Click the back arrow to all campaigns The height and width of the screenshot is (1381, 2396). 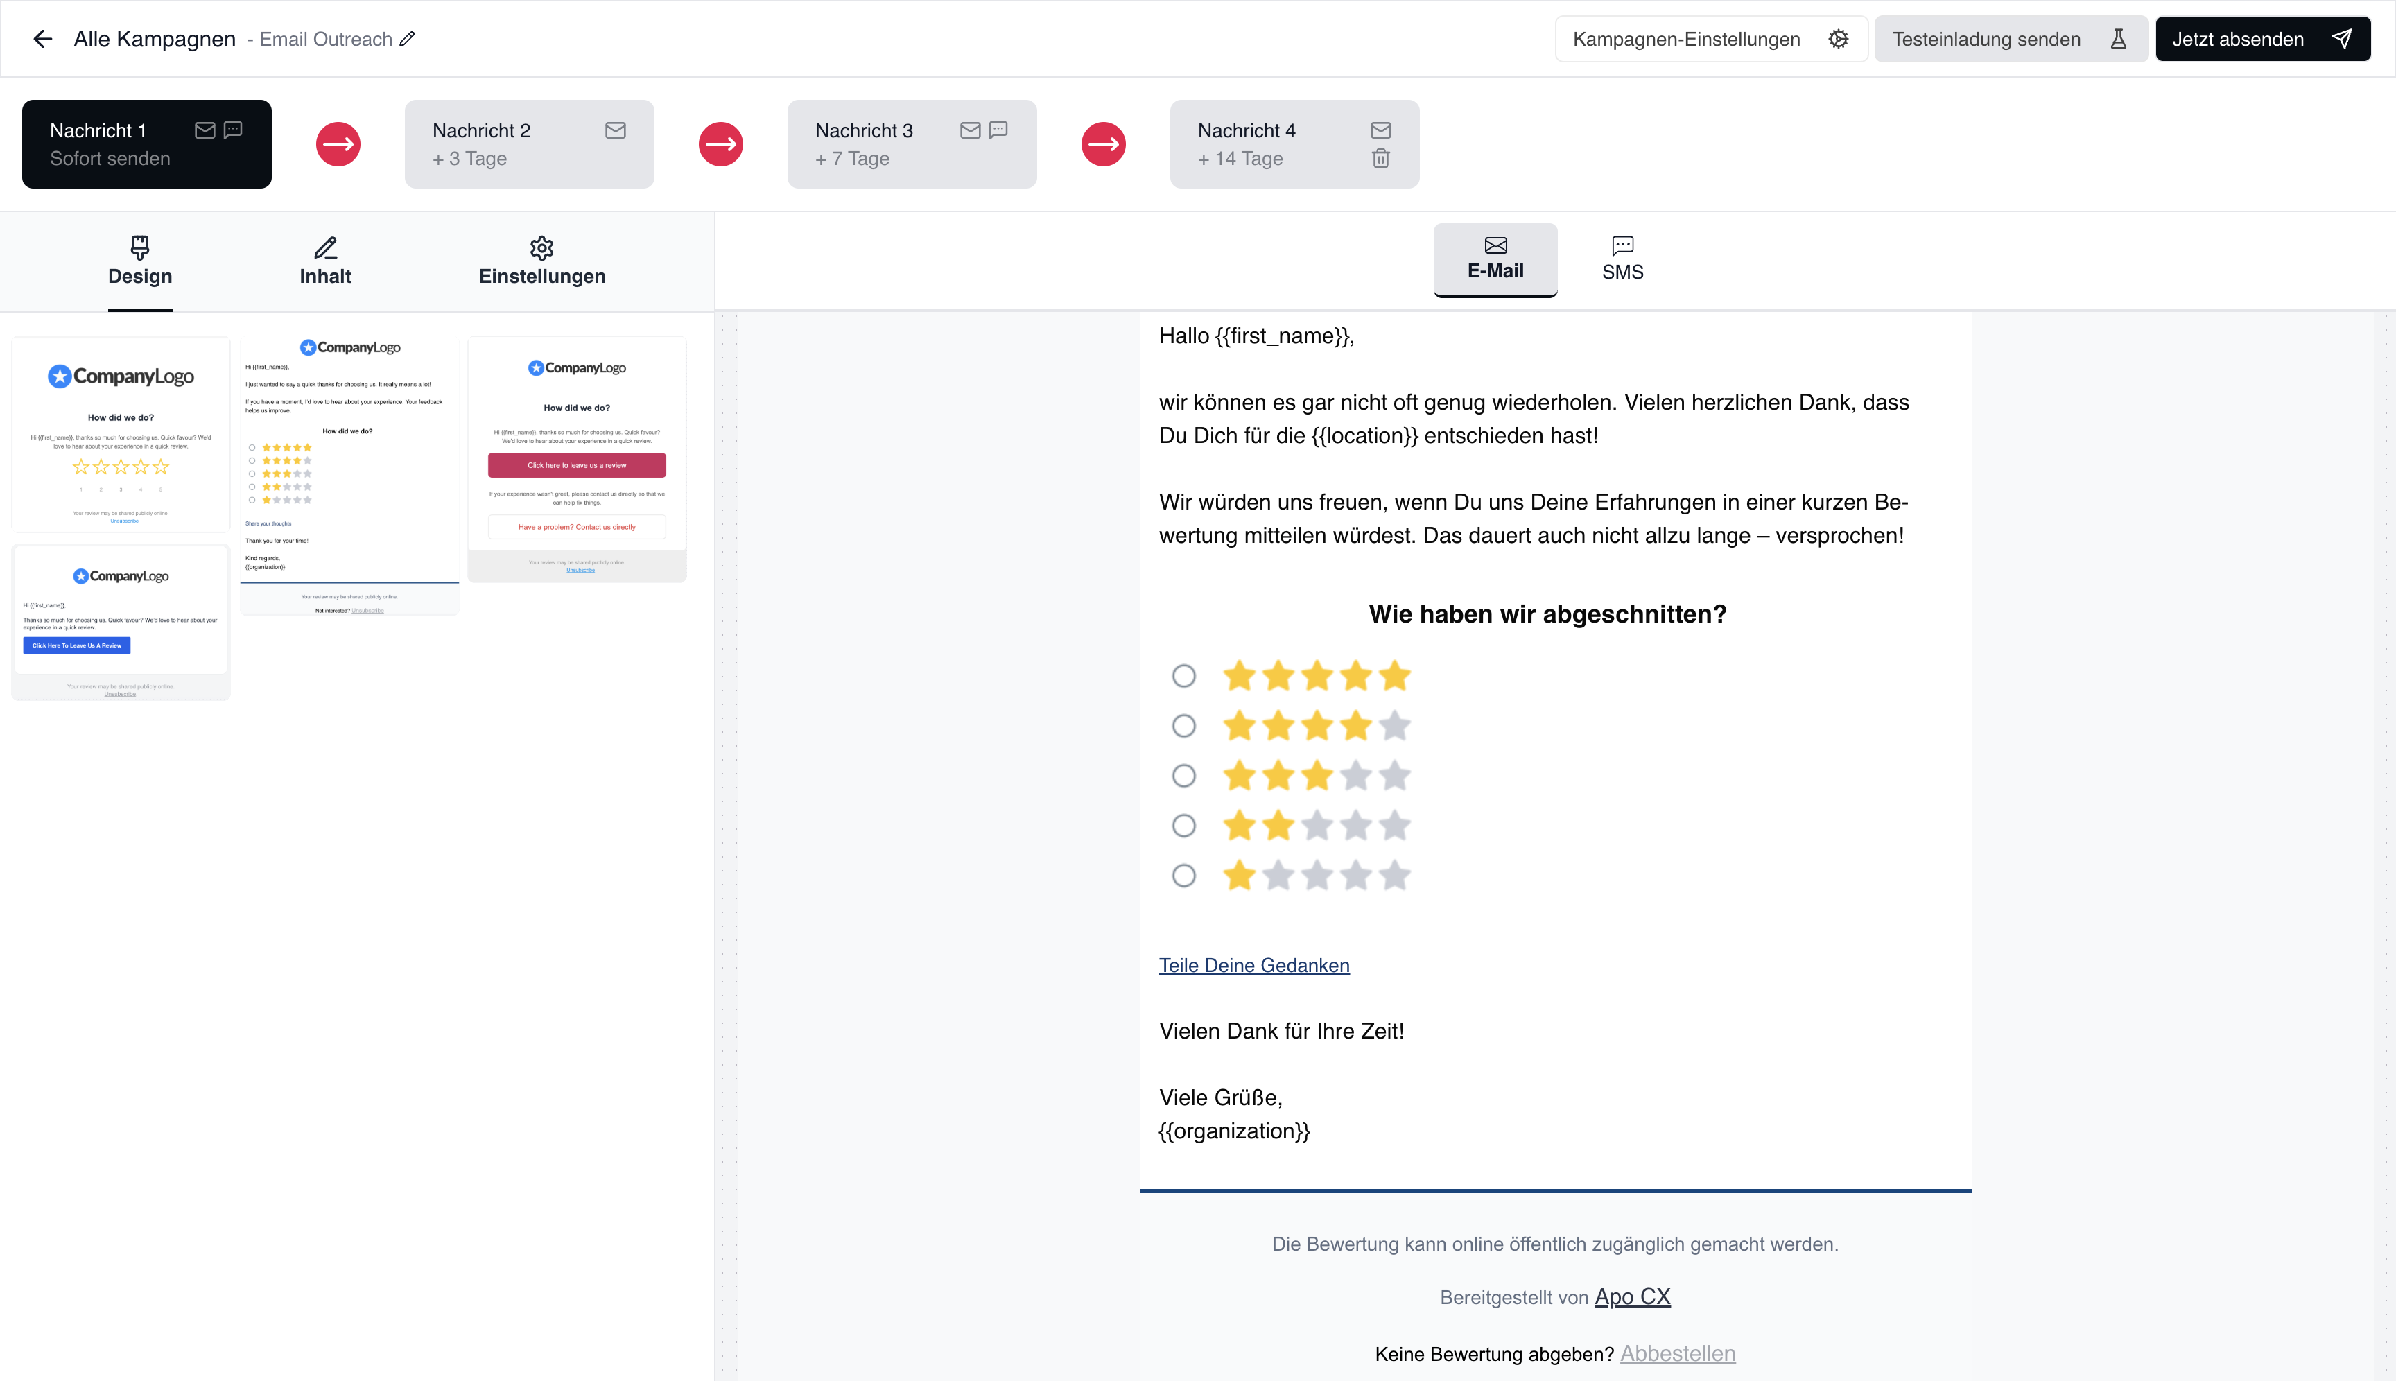point(43,39)
